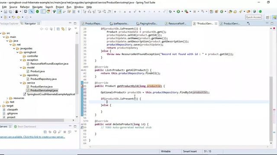Viewport: 277px width, 155px height.
Task: Click the error marker beside line 46
Action: (x=82, y=86)
